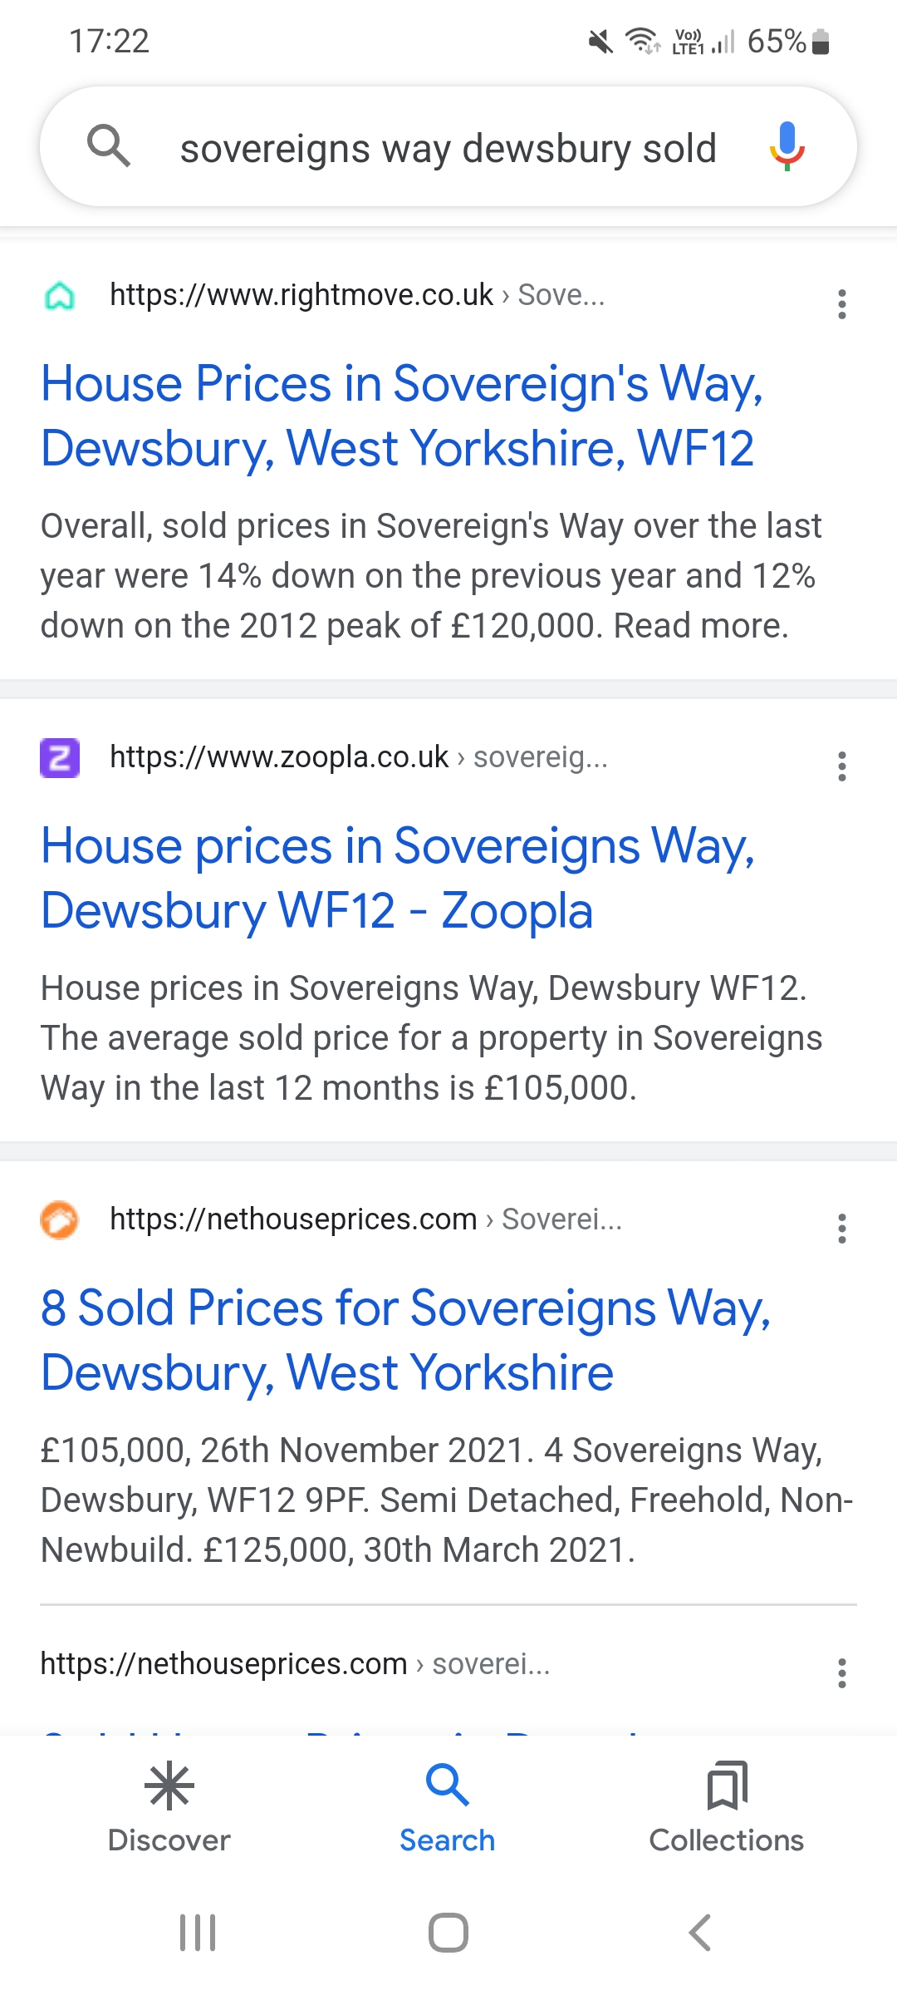Open options for second nethouseprices result
The width and height of the screenshot is (897, 1995).
coord(841,1673)
